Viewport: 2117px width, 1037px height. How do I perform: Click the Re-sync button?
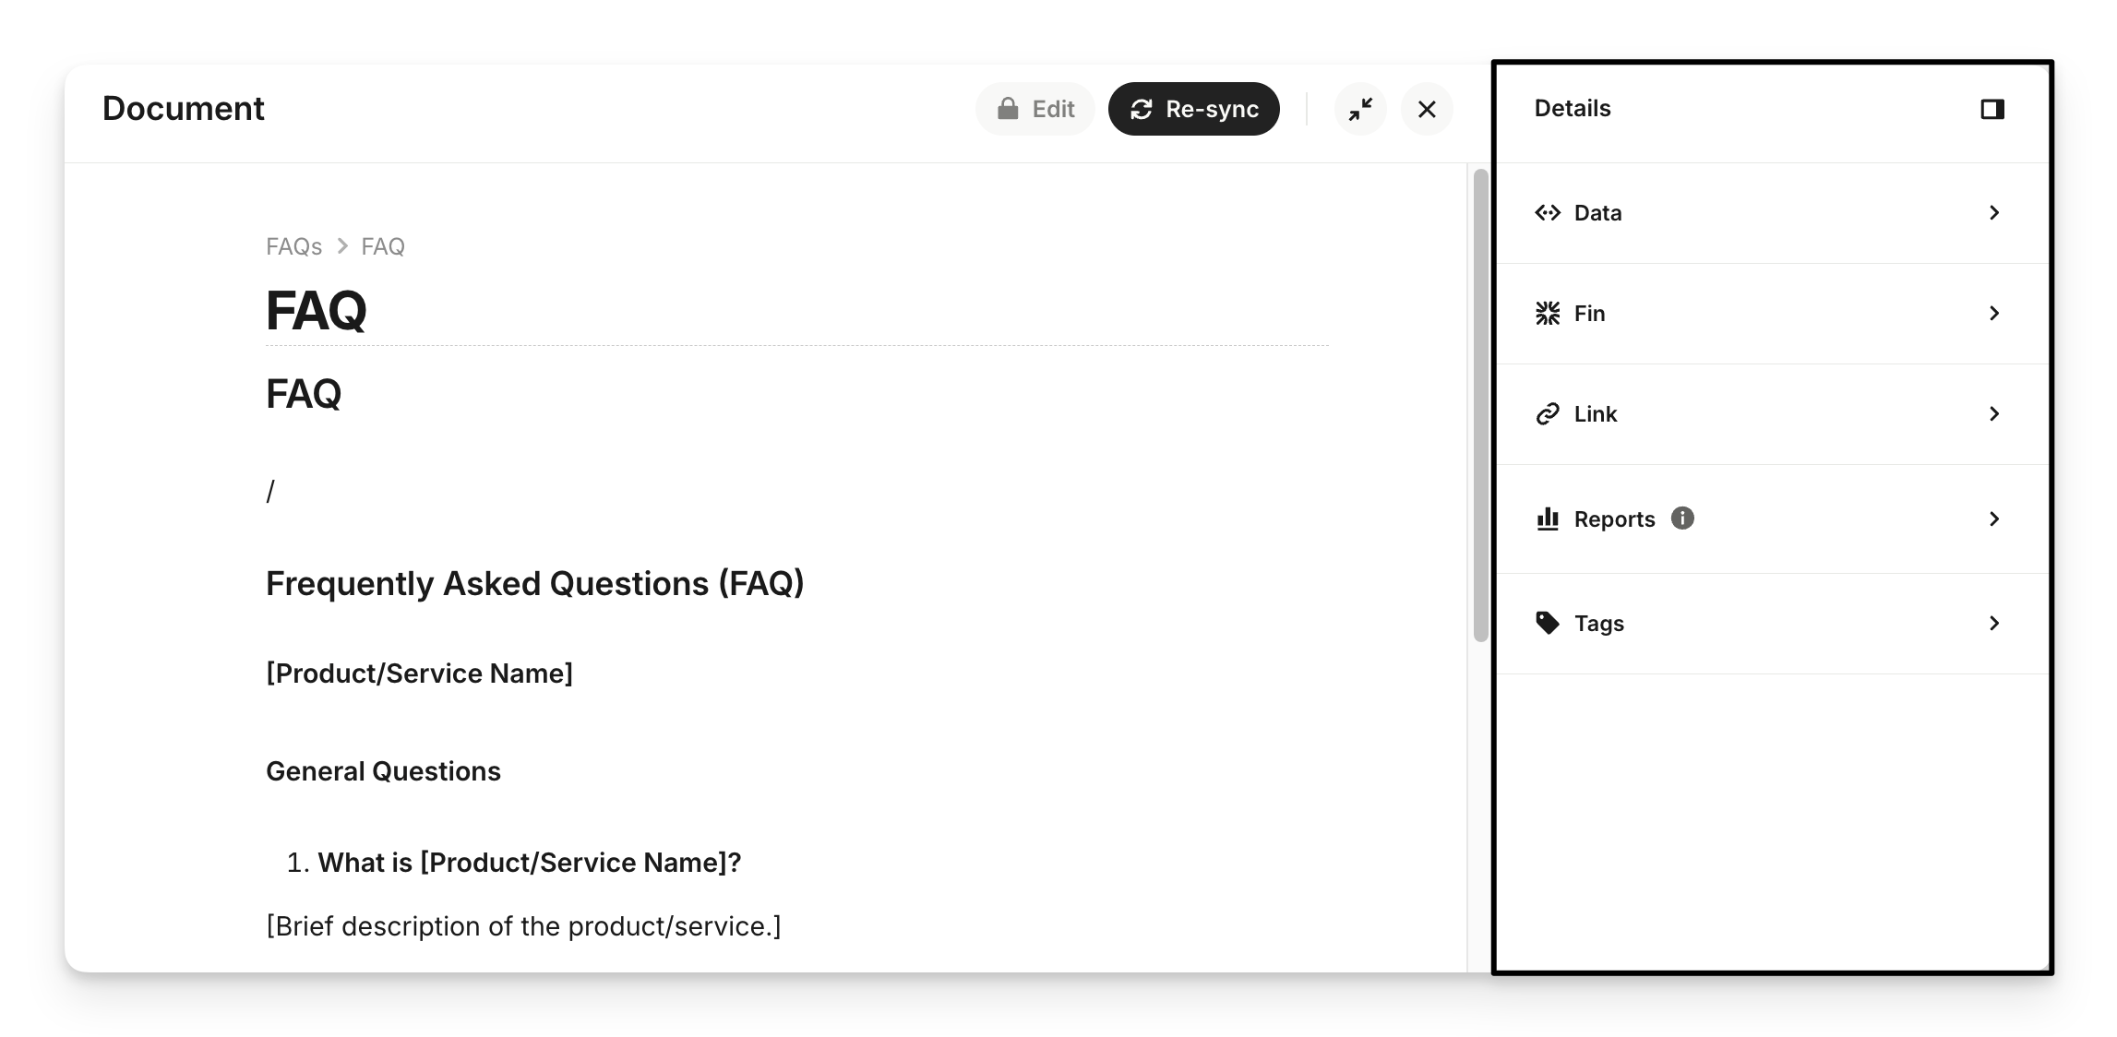click(1193, 109)
